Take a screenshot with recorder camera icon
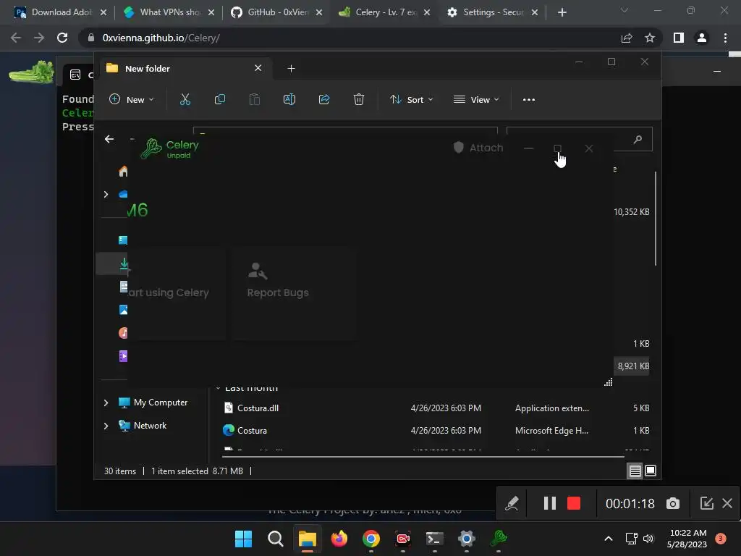Screen dimensions: 741x556 tap(673, 504)
